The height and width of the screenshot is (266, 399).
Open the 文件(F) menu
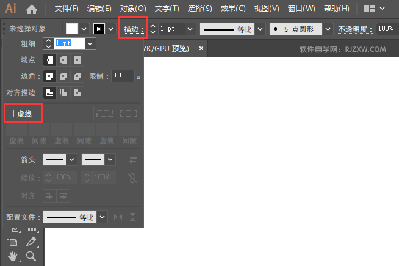[x=66, y=9]
